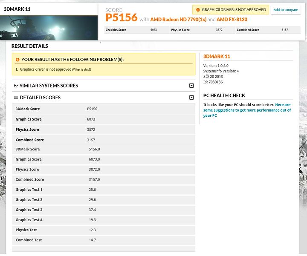Open the GRAPHICS DRIVER IS NOT APPROVED notice

point(231,9)
